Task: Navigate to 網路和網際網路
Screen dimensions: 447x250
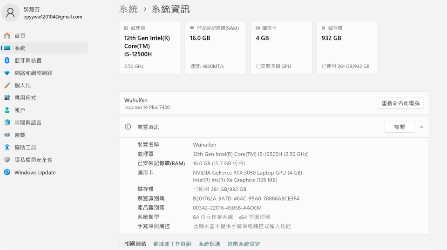Action: click(x=44, y=73)
